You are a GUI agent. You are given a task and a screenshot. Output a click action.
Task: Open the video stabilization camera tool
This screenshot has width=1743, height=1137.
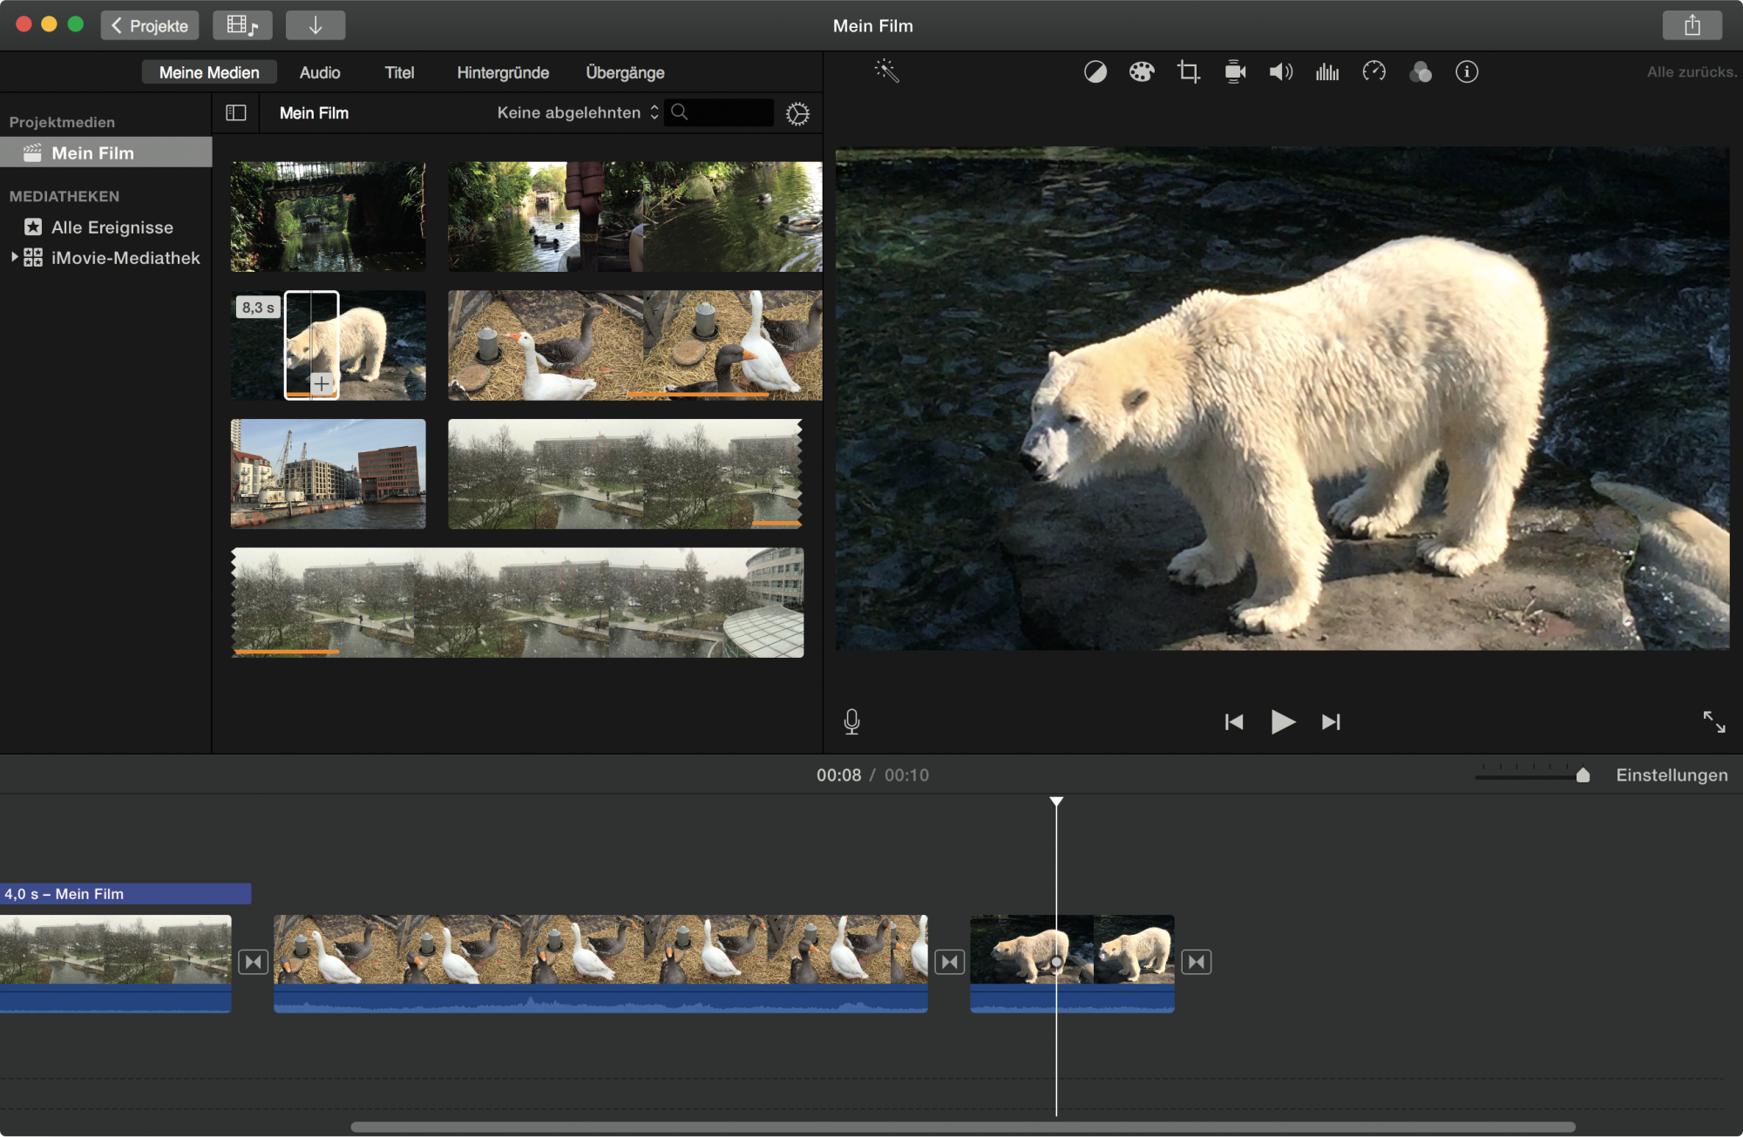coord(1235,72)
